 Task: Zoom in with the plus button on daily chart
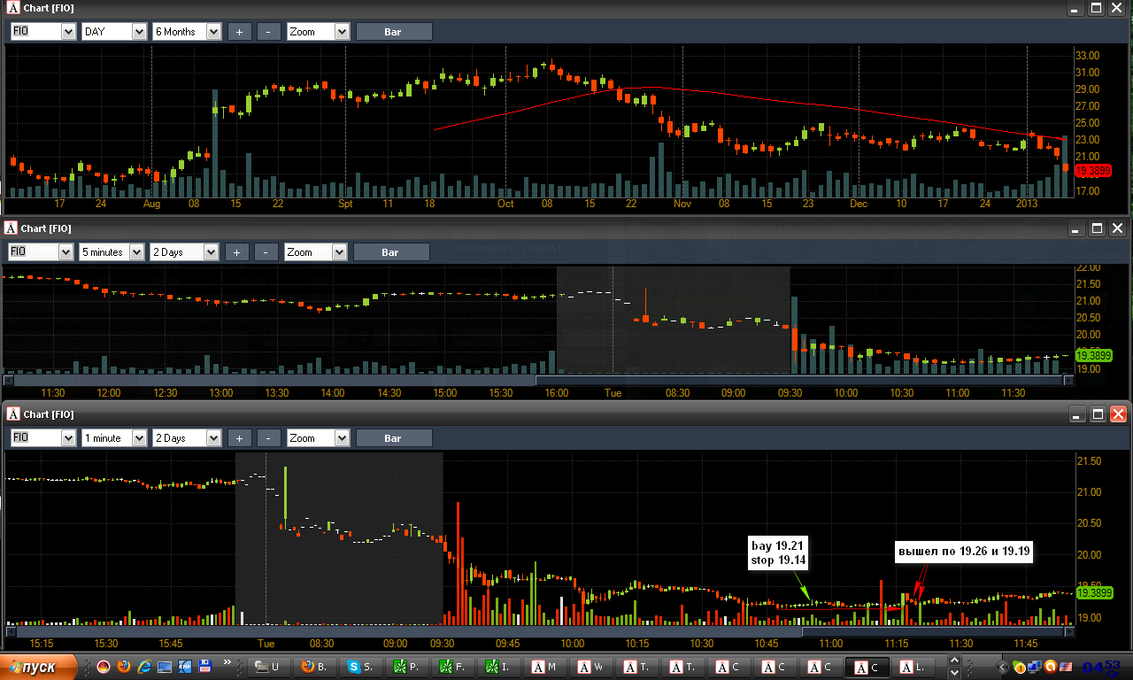(239, 32)
